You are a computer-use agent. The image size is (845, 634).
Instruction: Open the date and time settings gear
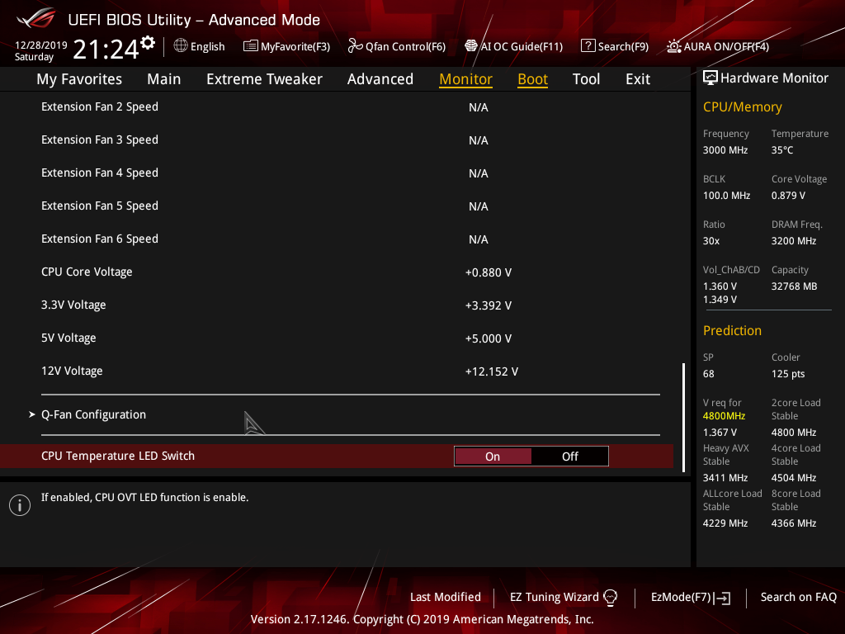pyautogui.click(x=147, y=43)
